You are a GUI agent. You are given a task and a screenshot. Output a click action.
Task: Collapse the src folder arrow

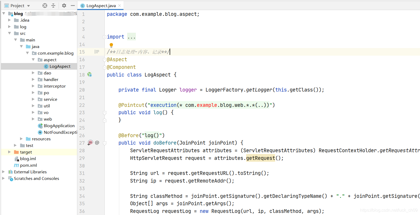coord(9,33)
